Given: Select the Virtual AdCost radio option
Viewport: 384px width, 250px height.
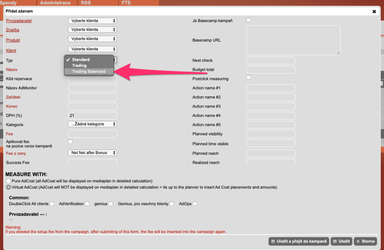Looking at the screenshot, I should [x=8, y=187].
